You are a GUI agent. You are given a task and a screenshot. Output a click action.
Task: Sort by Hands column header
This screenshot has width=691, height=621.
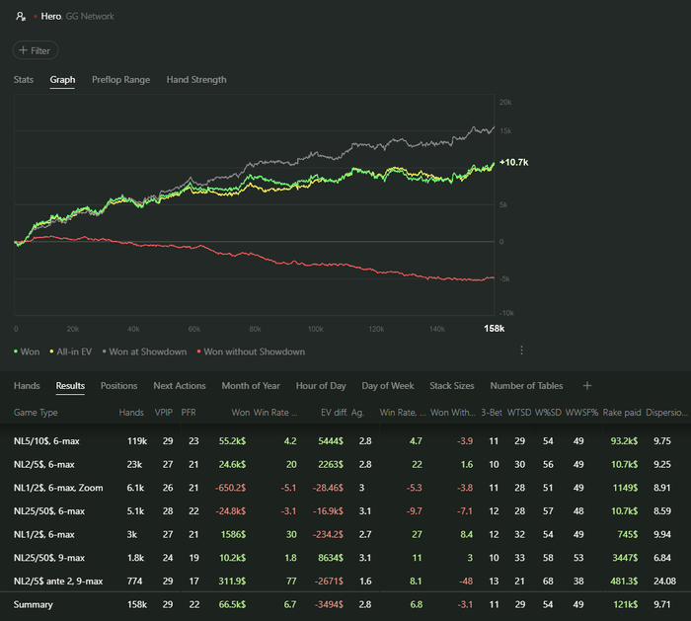[x=131, y=413]
